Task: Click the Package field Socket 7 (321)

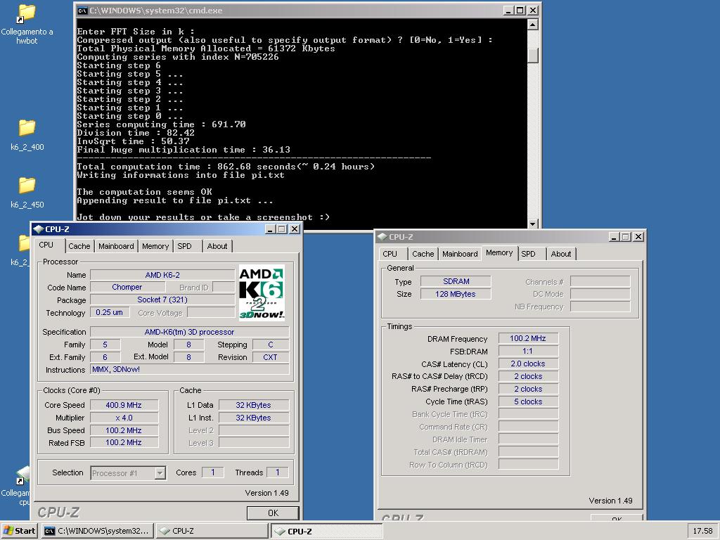Action: point(162,300)
